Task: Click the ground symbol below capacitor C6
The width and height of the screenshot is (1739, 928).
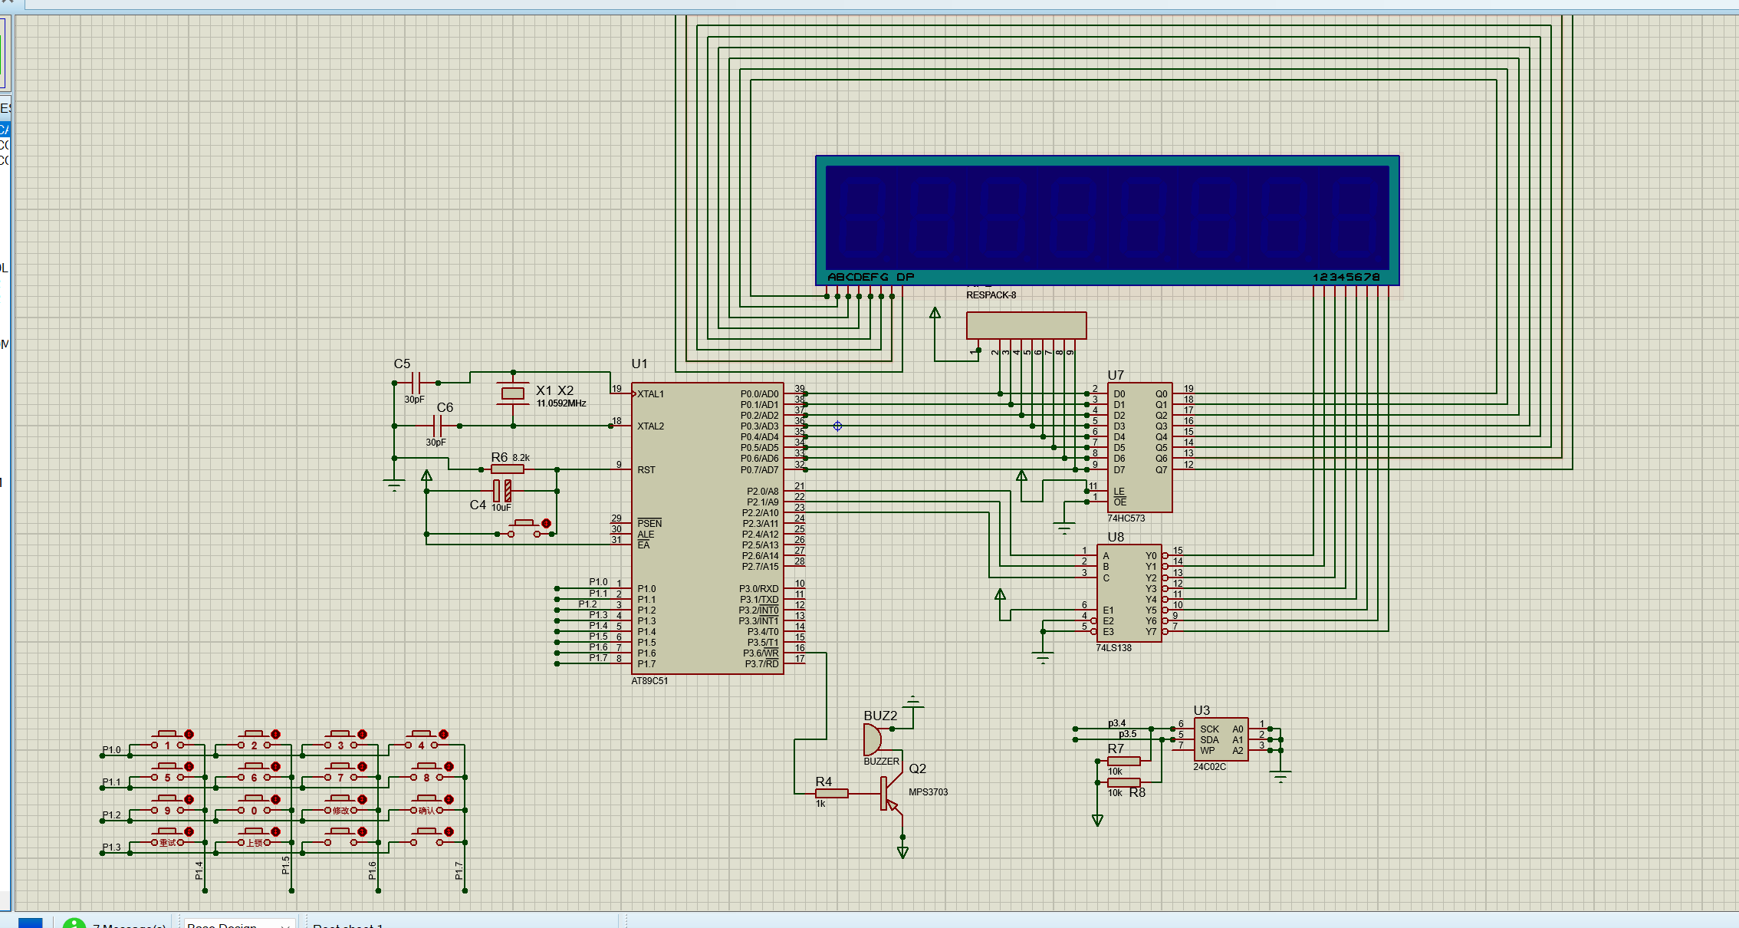Action: point(394,485)
